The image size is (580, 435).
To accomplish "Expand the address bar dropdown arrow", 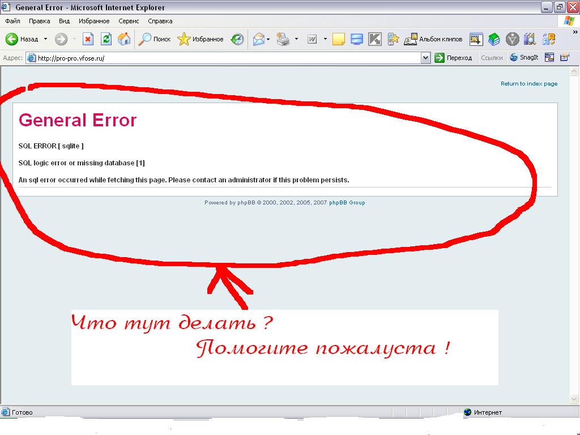I will click(426, 58).
